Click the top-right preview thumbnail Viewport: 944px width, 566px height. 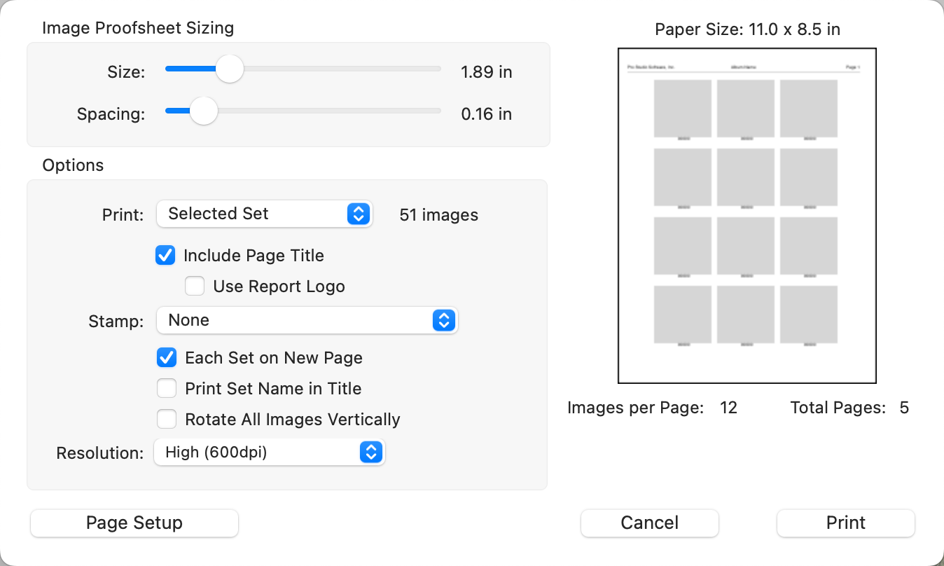click(808, 108)
